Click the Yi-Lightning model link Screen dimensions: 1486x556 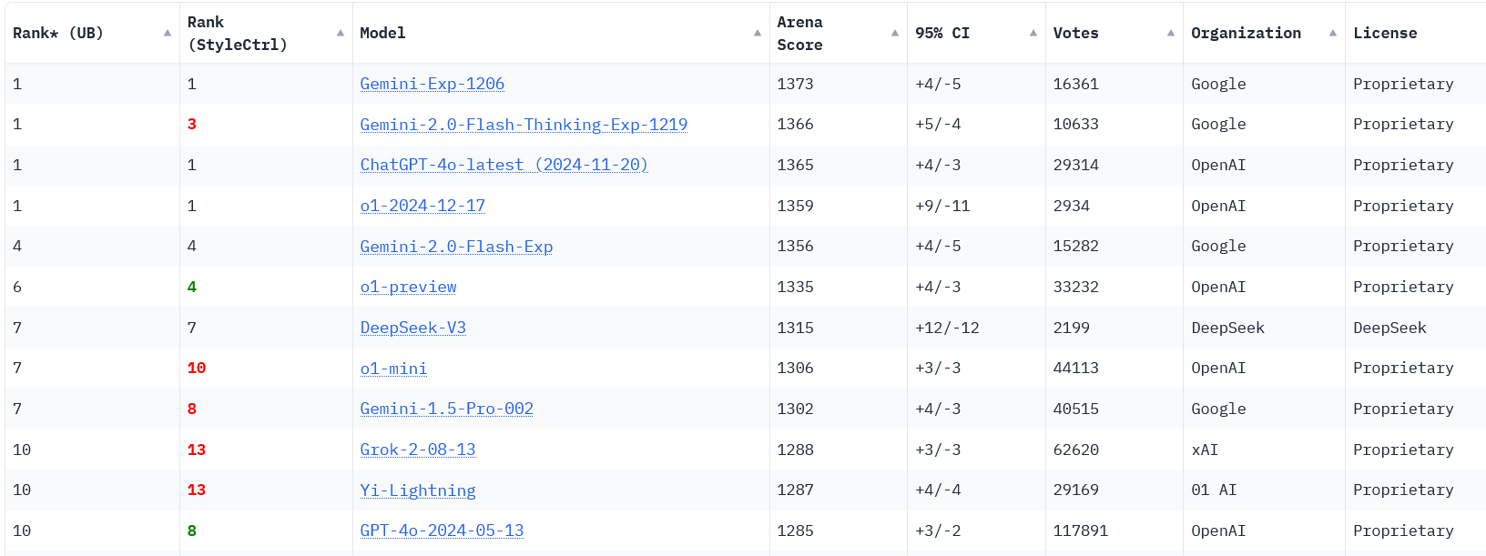(x=418, y=490)
